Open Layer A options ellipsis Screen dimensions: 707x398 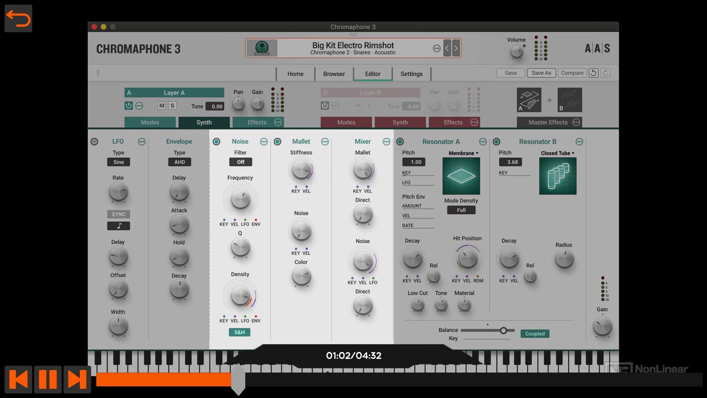point(139,106)
